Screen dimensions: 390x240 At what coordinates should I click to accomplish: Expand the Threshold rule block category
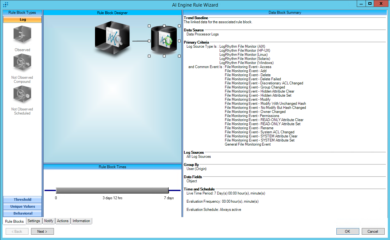pyautogui.click(x=22, y=200)
